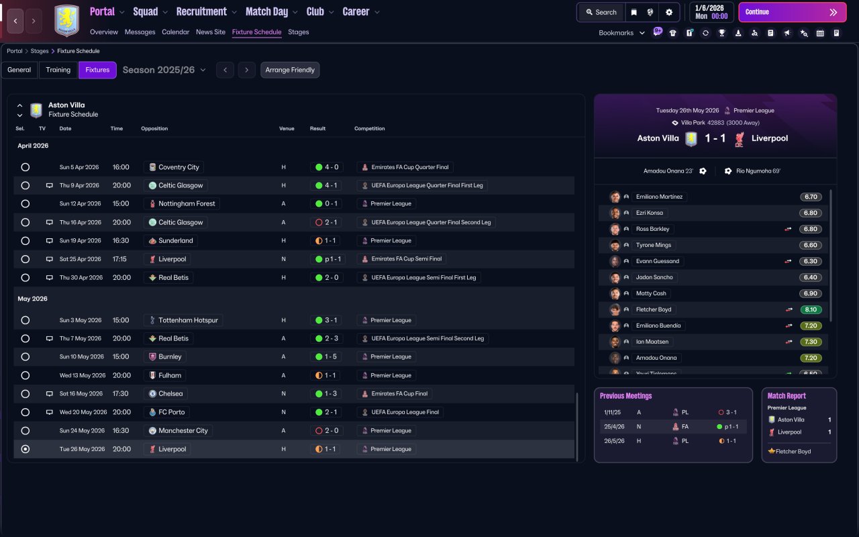This screenshot has height=537, width=859.
Task: Open the world globe icon in top bar
Action: (650, 12)
